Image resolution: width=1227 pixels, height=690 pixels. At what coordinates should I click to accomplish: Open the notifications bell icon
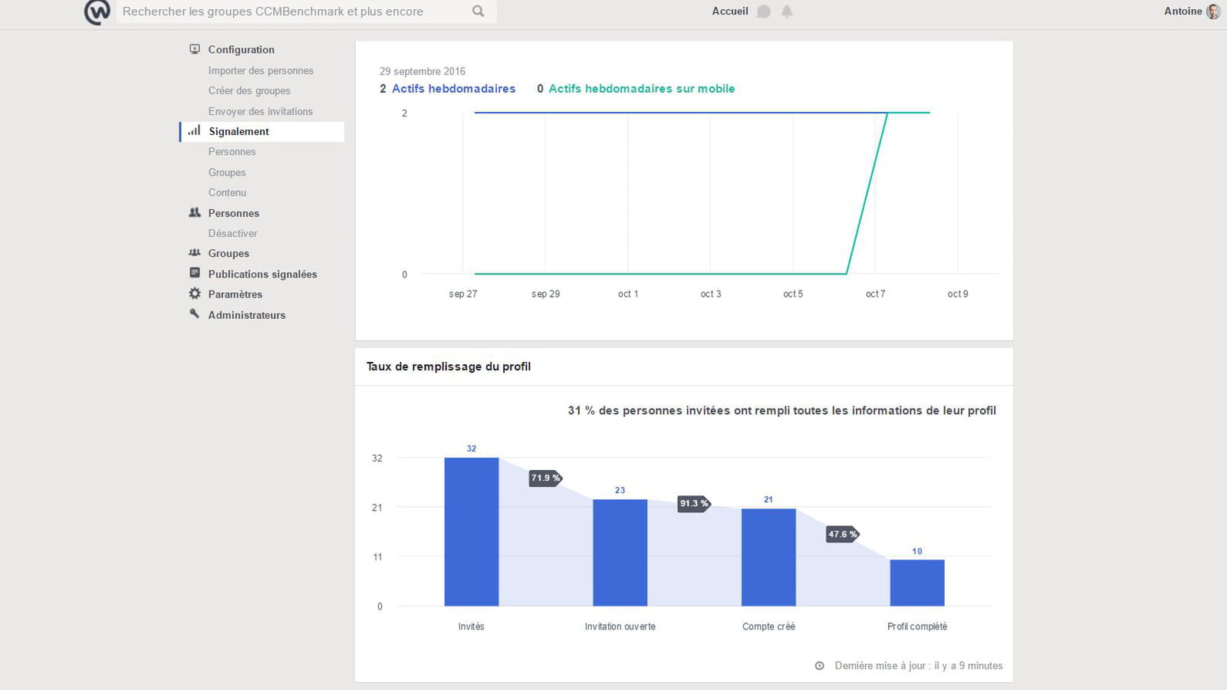coord(787,11)
